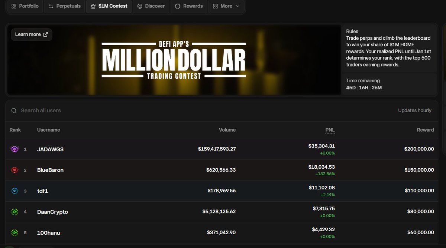Screen dimensions: 446x248
Task: Click the Discover globe icon
Action: click(x=140, y=6)
